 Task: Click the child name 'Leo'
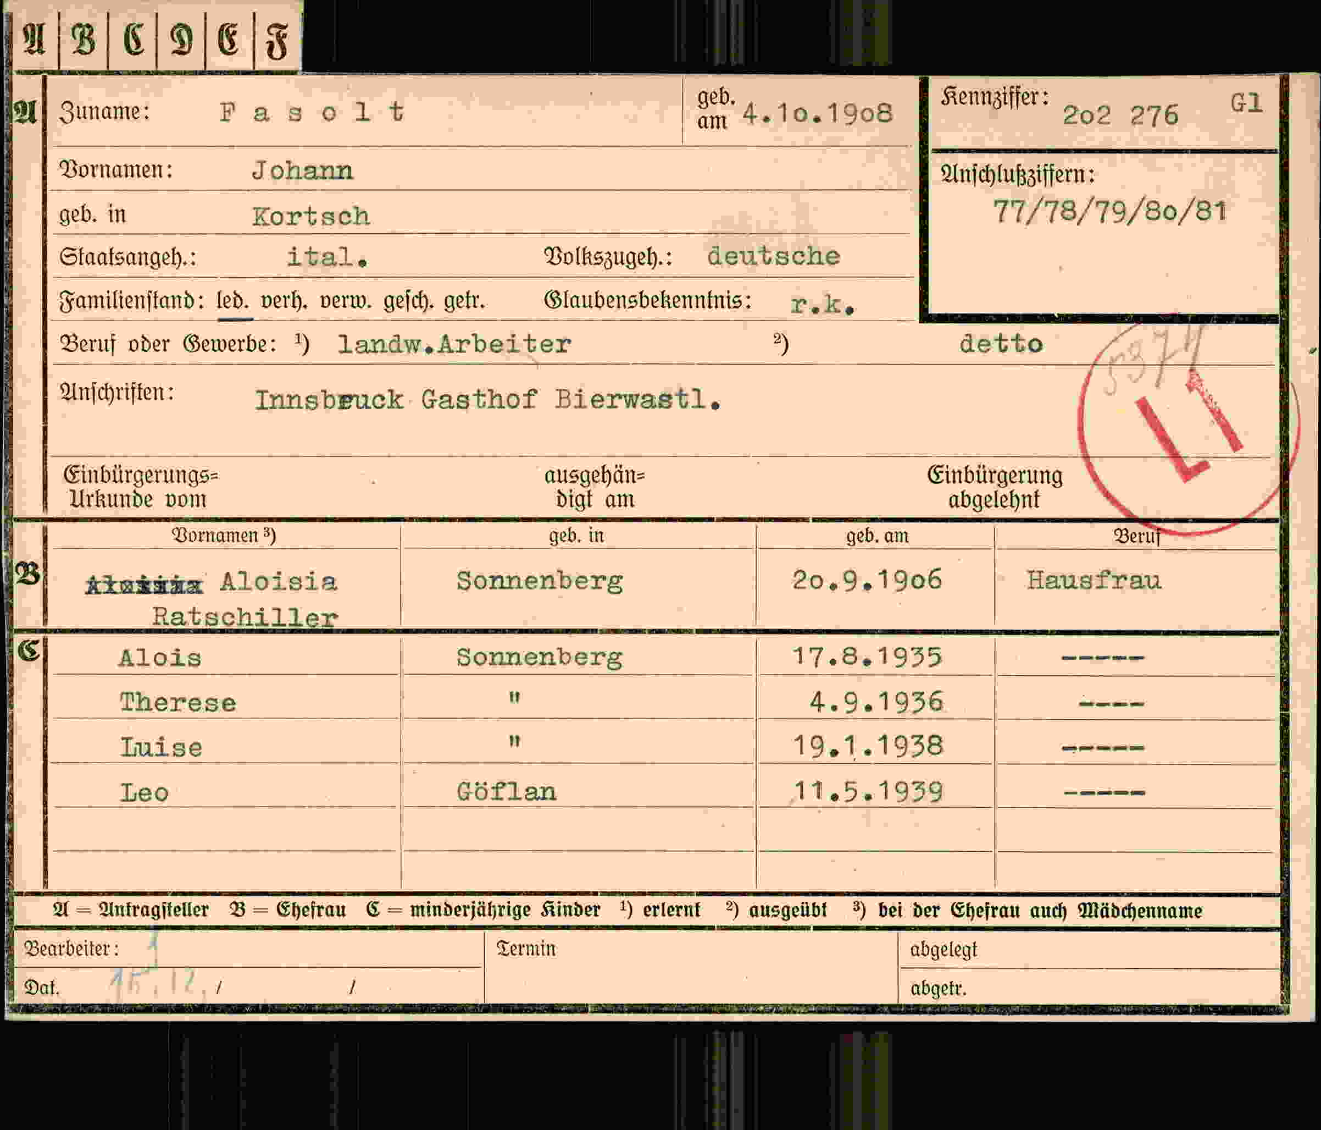[145, 792]
